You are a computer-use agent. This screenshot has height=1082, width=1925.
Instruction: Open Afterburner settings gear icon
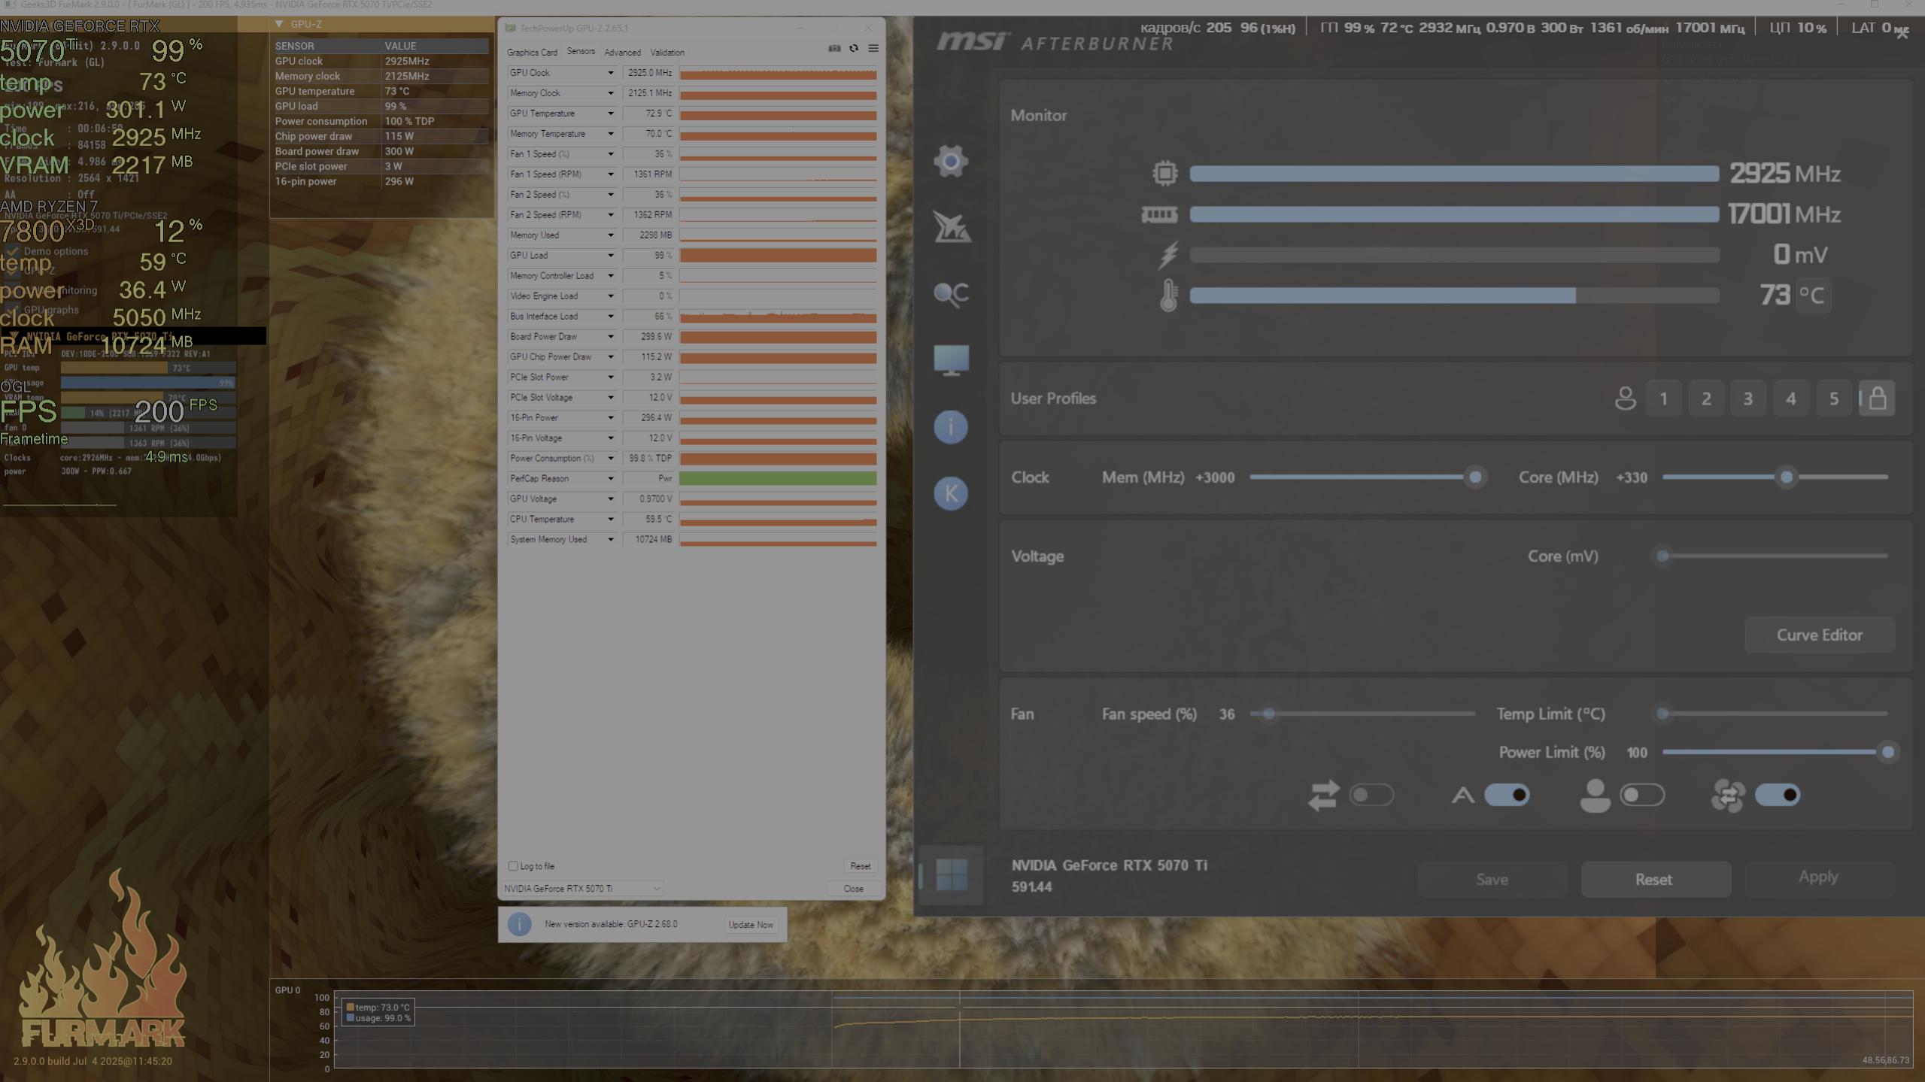pos(951,161)
